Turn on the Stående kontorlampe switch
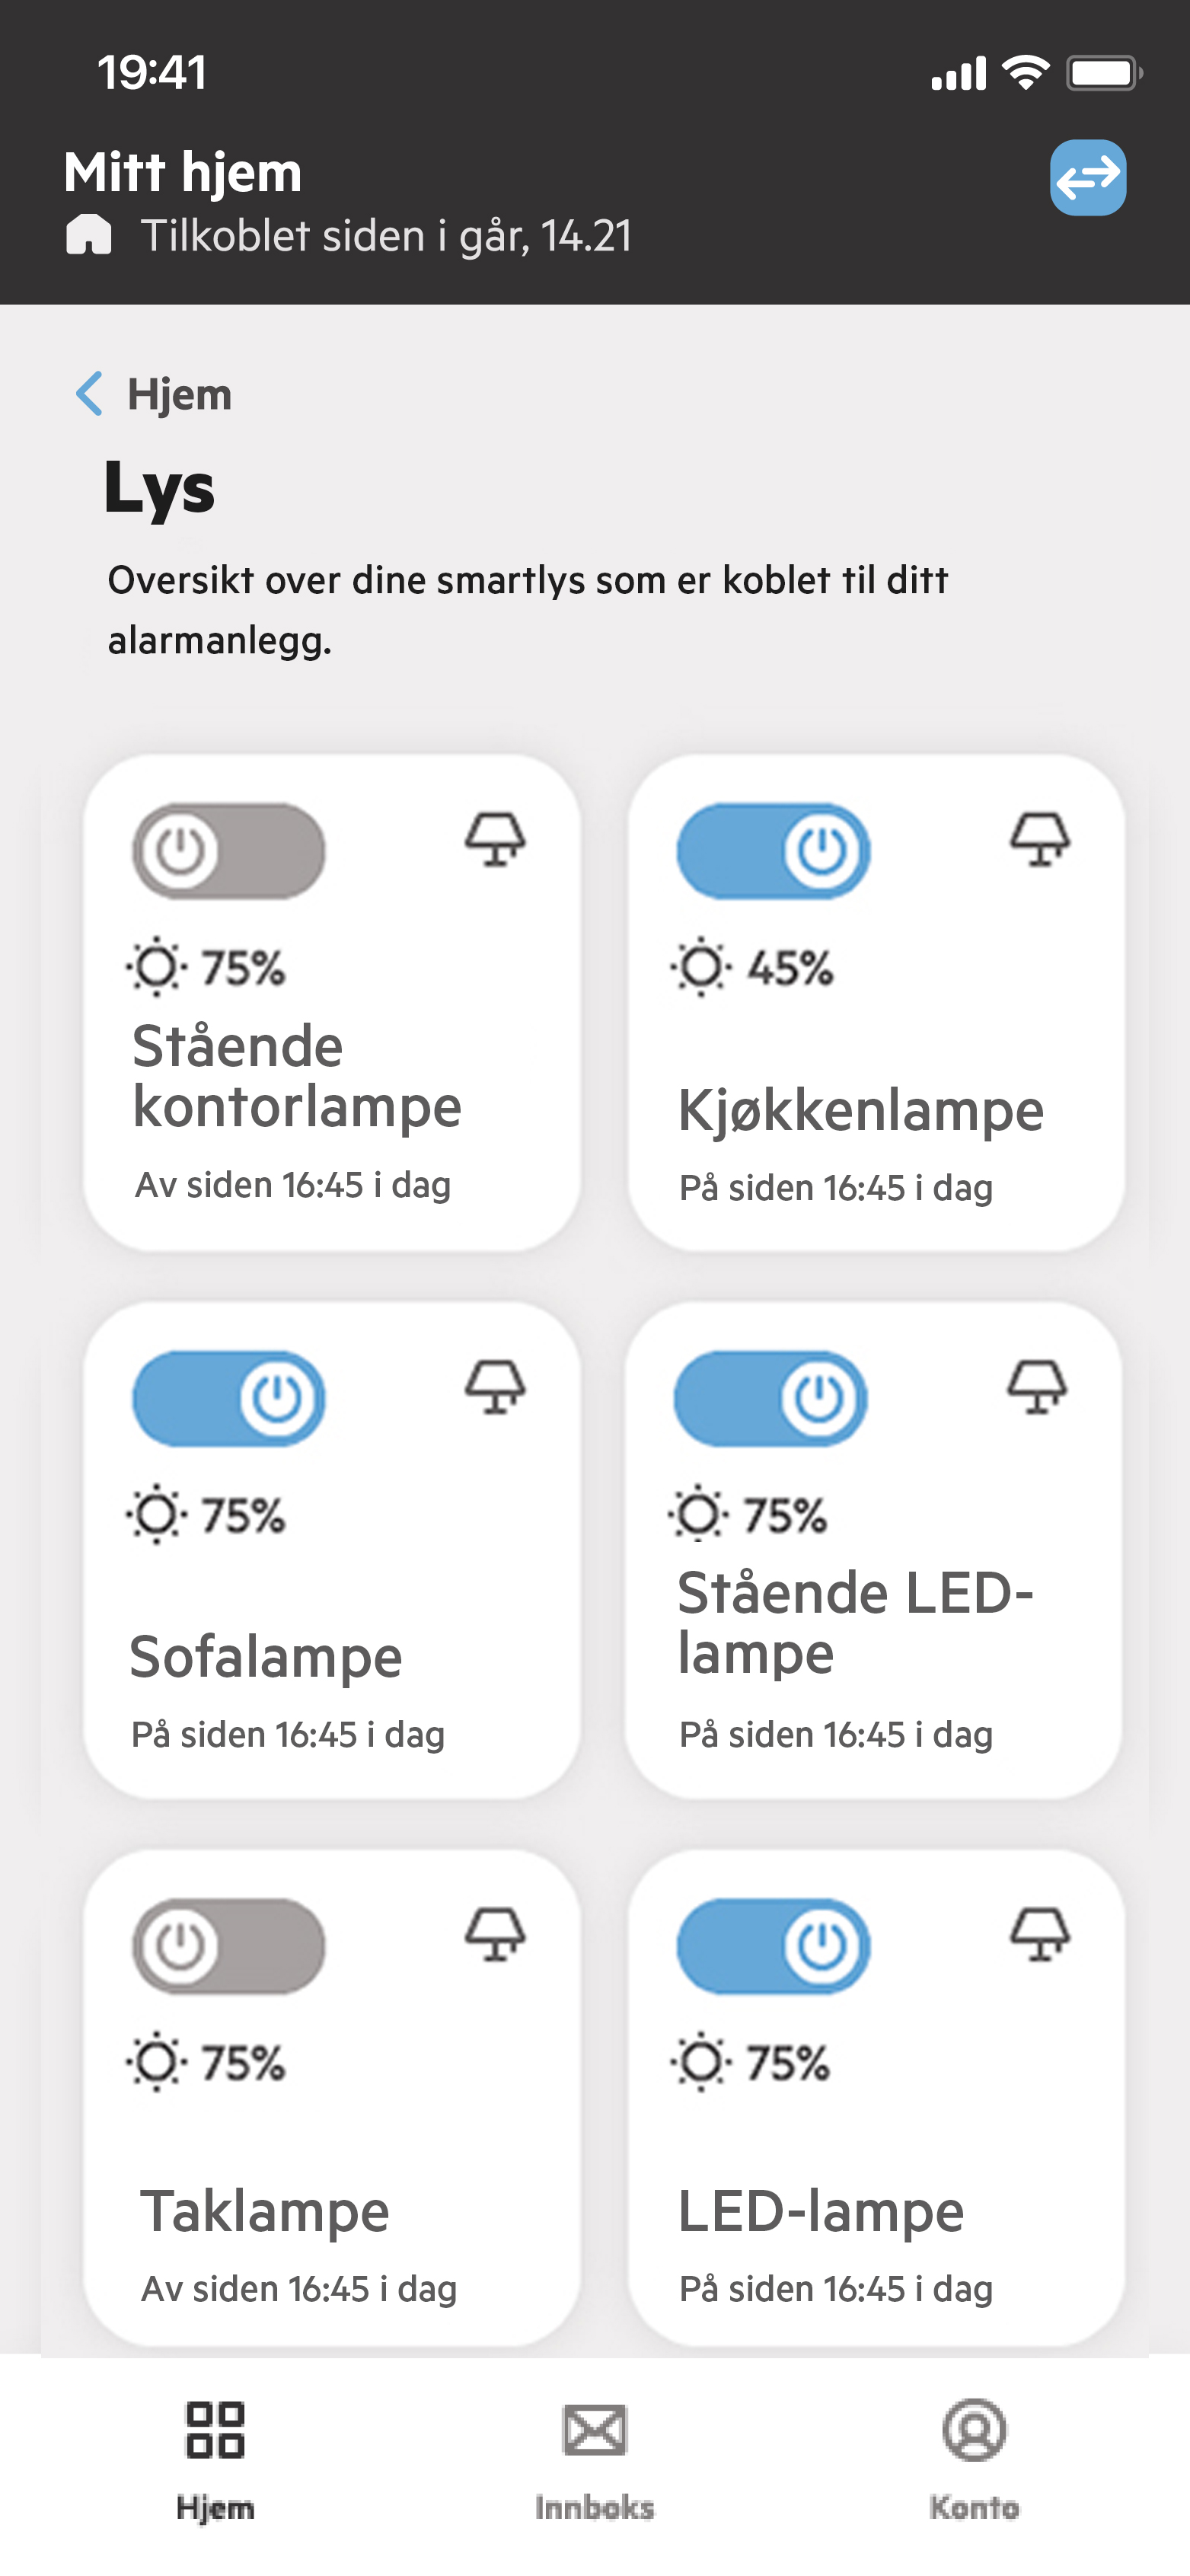This screenshot has width=1190, height=2576. point(229,851)
